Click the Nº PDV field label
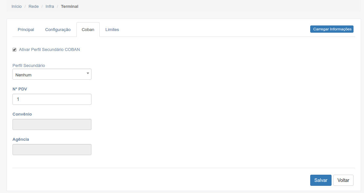 (20, 89)
